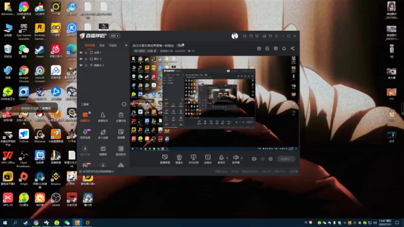Image resolution: width=404 pixels, height=227 pixels.
Task: Open the ToDesk desktop shortcut
Action: click(x=24, y=136)
